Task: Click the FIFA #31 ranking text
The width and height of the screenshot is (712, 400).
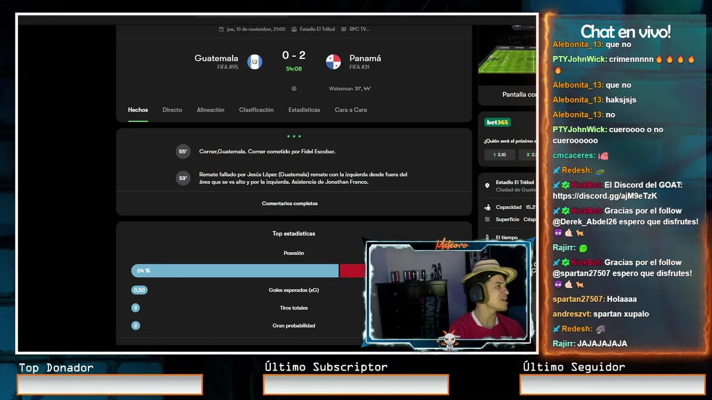Action: point(359,67)
